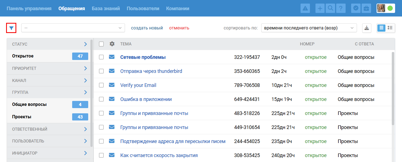Open ticket Ошибка в приложении

pos(146,99)
